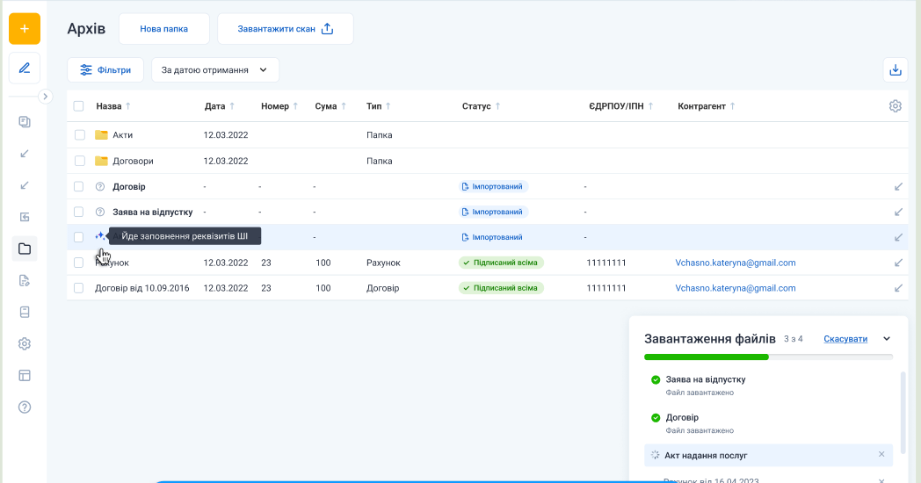The height and width of the screenshot is (483, 921).
Task: Collapse the Завантаження файлів panel
Action: 887,339
